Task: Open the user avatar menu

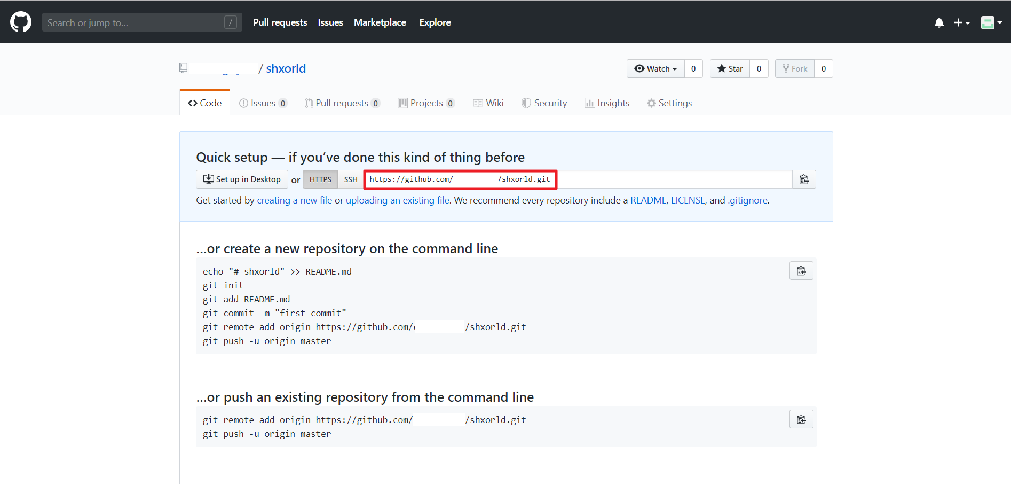Action: 991,22
